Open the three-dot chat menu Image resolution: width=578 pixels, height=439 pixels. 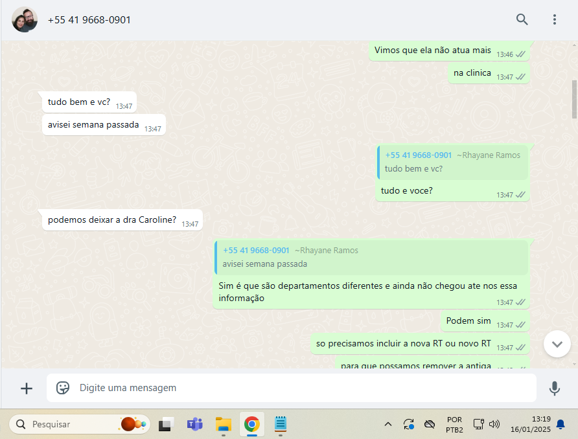point(555,19)
